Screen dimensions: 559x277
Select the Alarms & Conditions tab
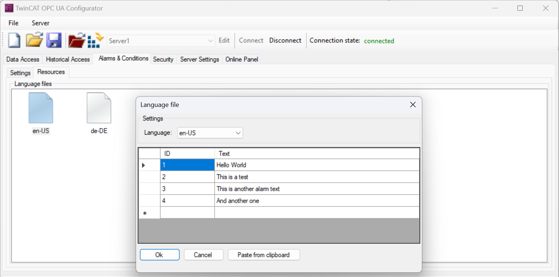[123, 58]
